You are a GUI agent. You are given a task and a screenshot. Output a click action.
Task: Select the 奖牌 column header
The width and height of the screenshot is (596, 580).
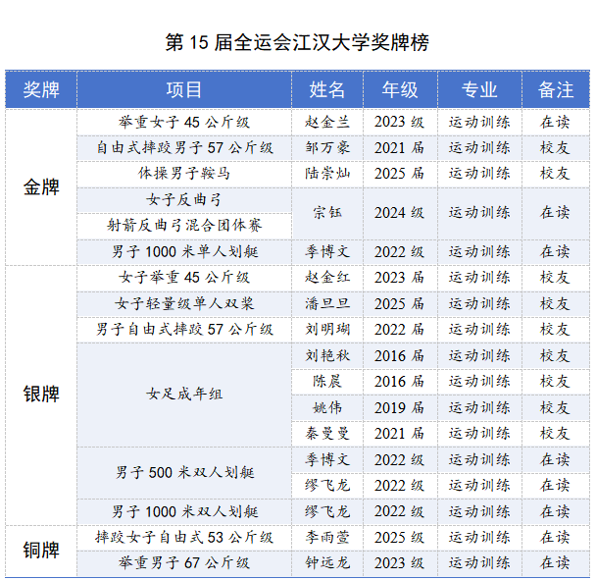click(41, 90)
